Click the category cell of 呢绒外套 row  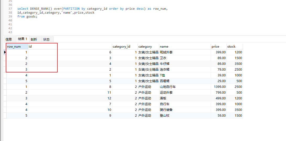[x=148, y=52]
